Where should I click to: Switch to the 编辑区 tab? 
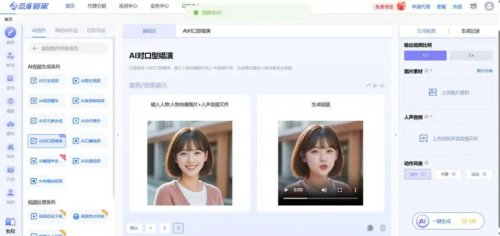[x=149, y=31]
